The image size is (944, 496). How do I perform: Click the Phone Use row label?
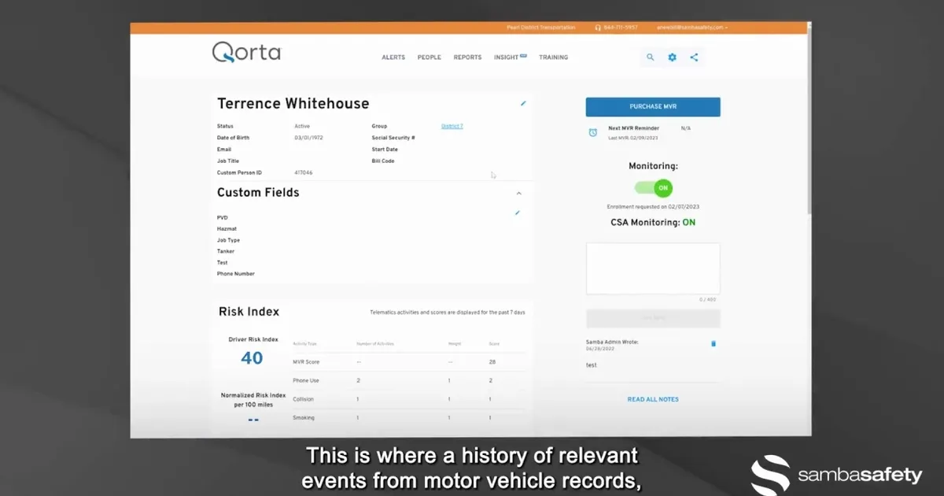tap(306, 380)
